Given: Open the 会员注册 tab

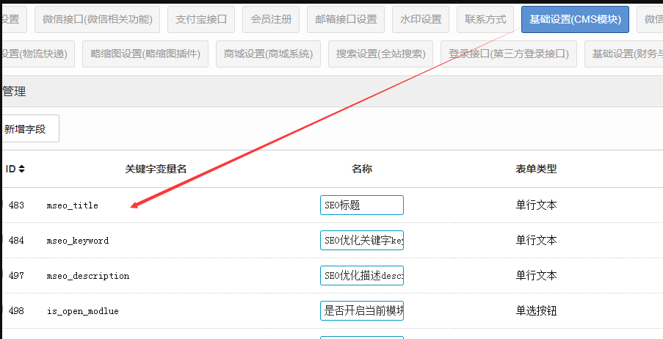Looking at the screenshot, I should [271, 19].
